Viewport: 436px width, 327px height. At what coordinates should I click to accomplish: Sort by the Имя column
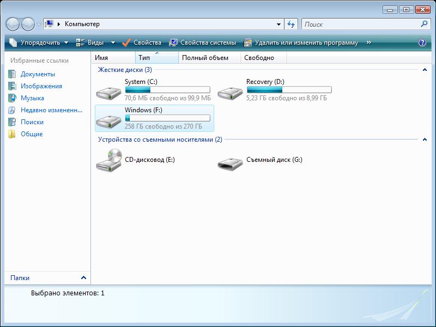pos(113,58)
